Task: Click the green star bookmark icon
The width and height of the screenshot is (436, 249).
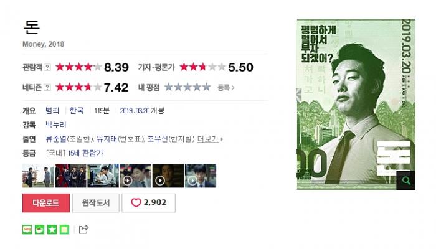Action: click(x=52, y=230)
